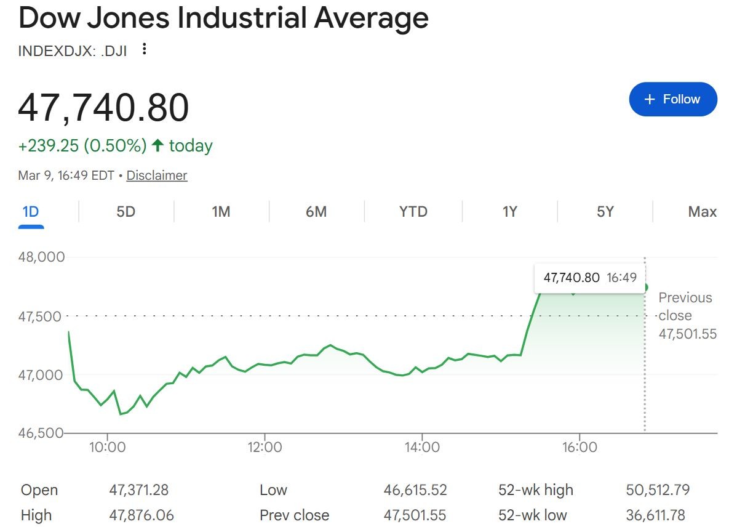Open the three-dot more options menu
Viewport: 737px width, 532px height.
pos(145,49)
